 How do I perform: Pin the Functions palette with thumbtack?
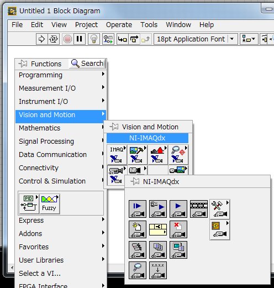click(23, 64)
